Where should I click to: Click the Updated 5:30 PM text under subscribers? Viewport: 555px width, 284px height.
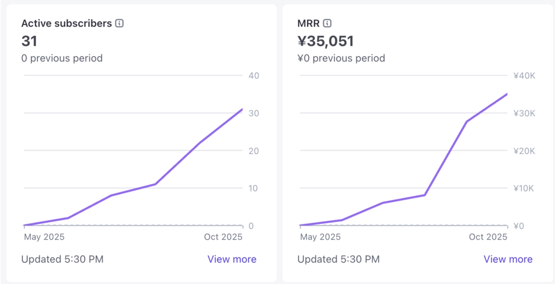[62, 259]
